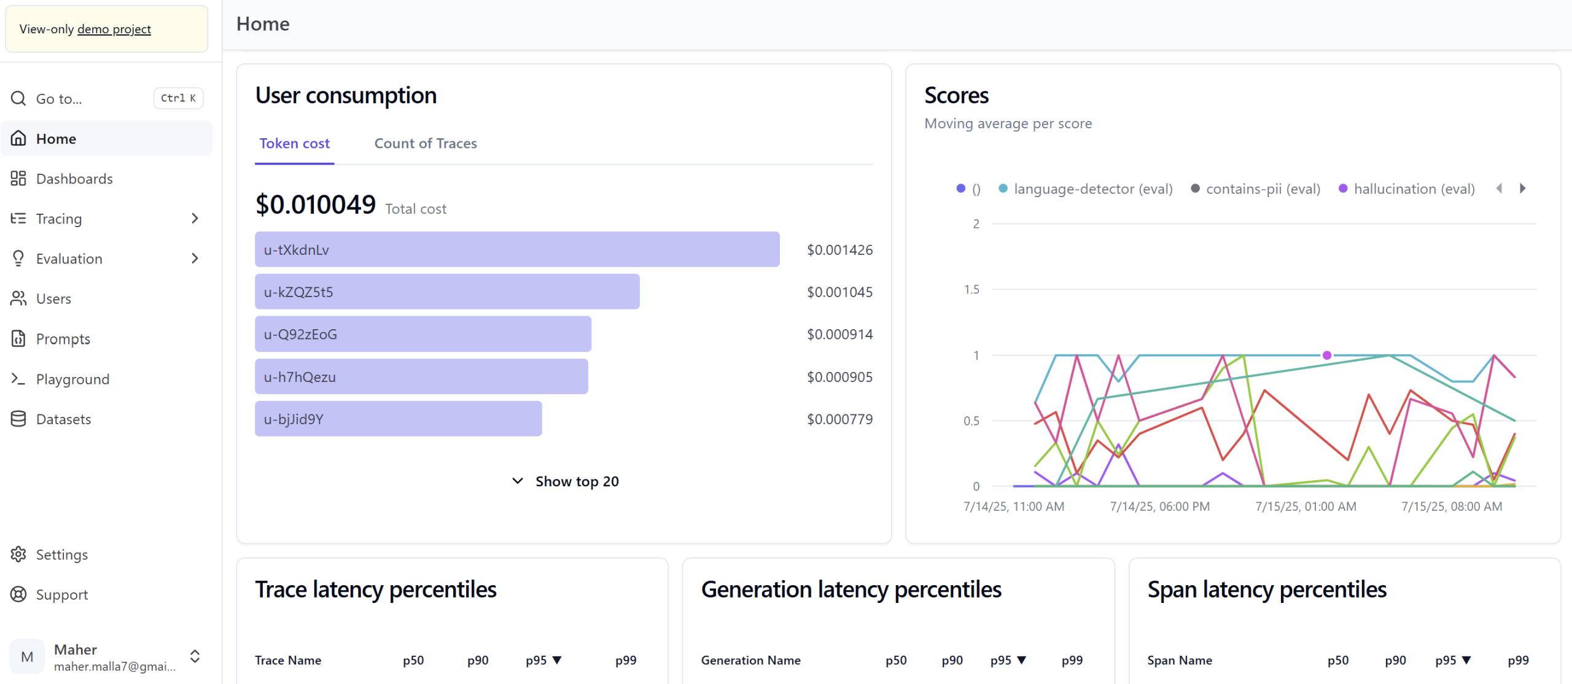Viewport: 1572px width, 684px height.
Task: Click the u-tXkdnLv cost bar
Action: point(517,249)
